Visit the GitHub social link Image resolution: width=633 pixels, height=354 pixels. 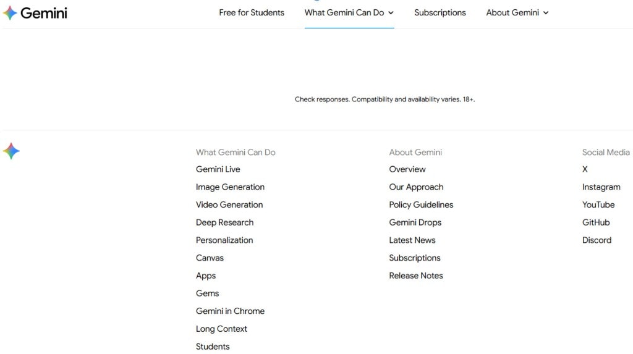click(x=596, y=222)
